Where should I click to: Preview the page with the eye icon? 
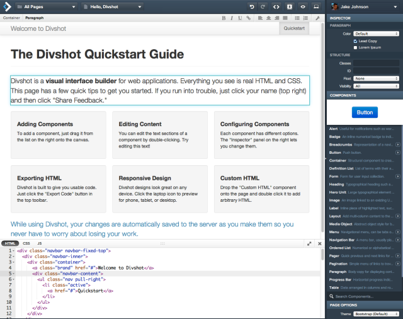point(303,7)
